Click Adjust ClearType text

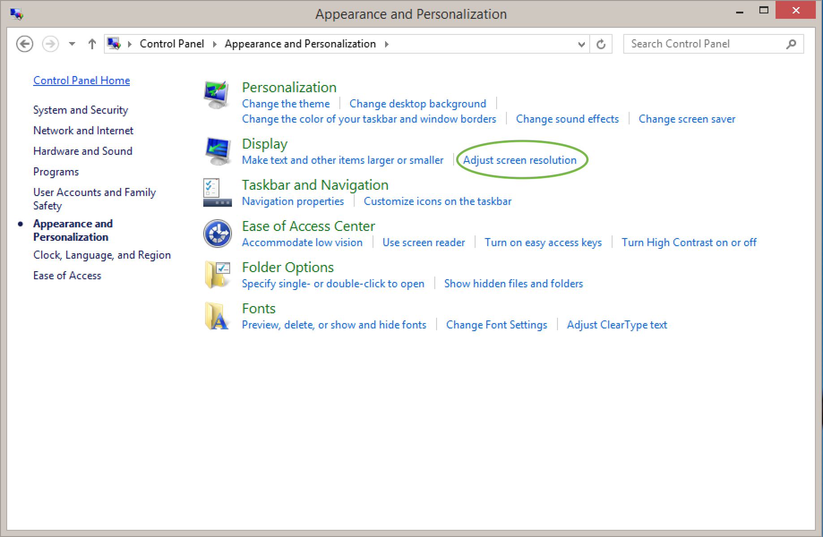click(617, 325)
